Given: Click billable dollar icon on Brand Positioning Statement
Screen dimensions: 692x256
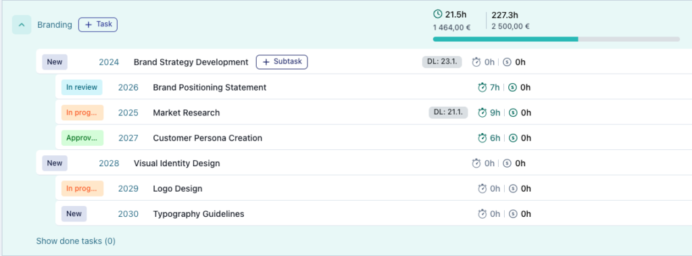Looking at the screenshot, I should coord(513,87).
